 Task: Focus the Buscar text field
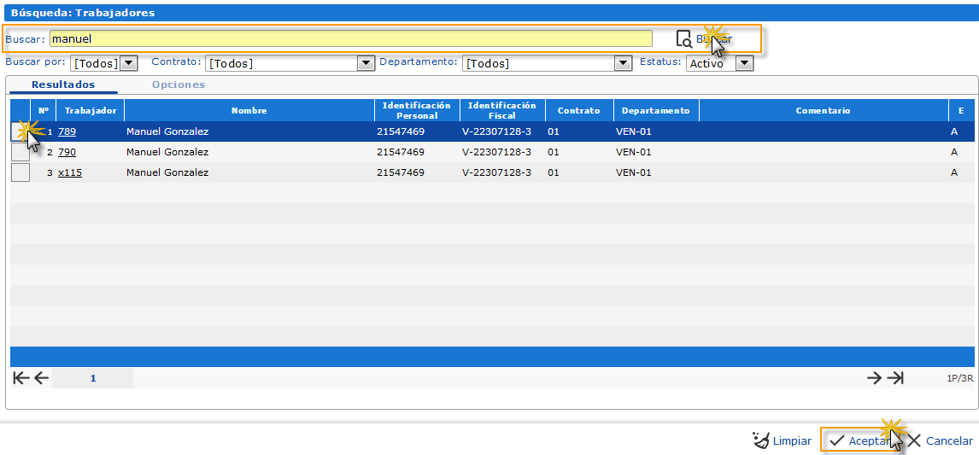[x=350, y=38]
